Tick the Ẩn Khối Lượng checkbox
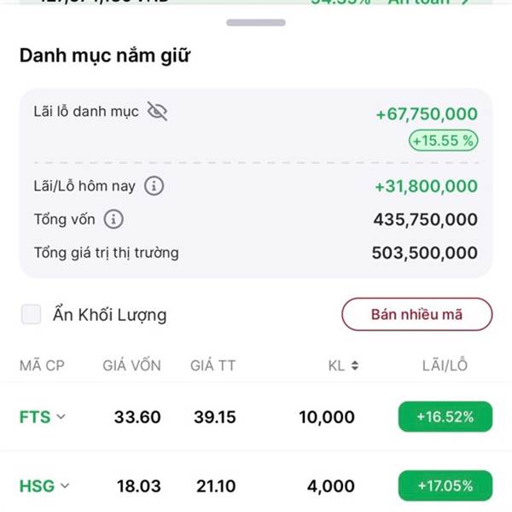This screenshot has width=512, height=512. [31, 314]
